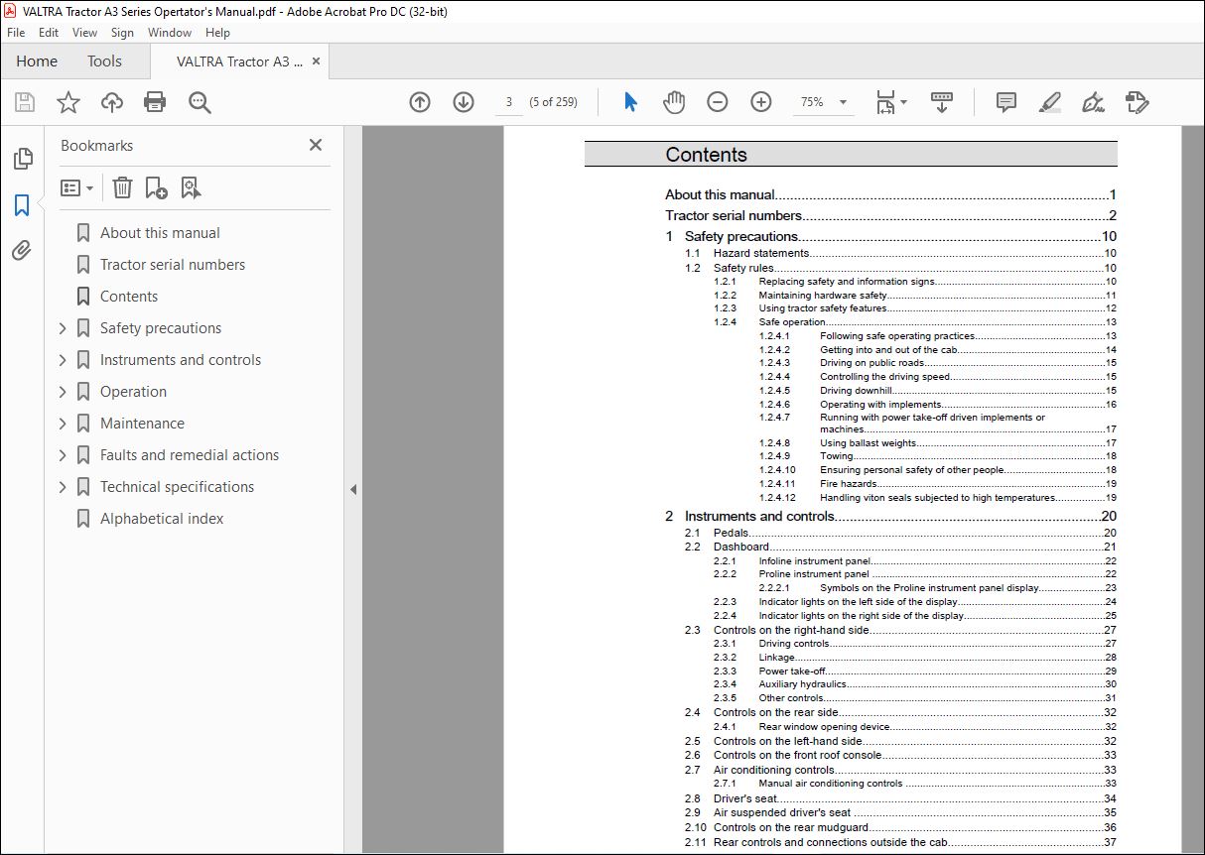This screenshot has height=855, width=1205.
Task: Select the Hand pan tool
Action: 674,102
